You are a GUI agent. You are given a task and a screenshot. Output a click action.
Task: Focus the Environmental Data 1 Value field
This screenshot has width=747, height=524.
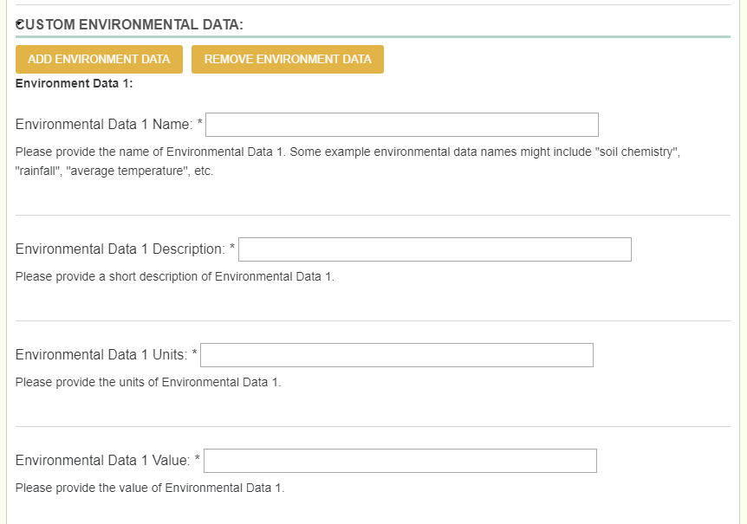399,461
